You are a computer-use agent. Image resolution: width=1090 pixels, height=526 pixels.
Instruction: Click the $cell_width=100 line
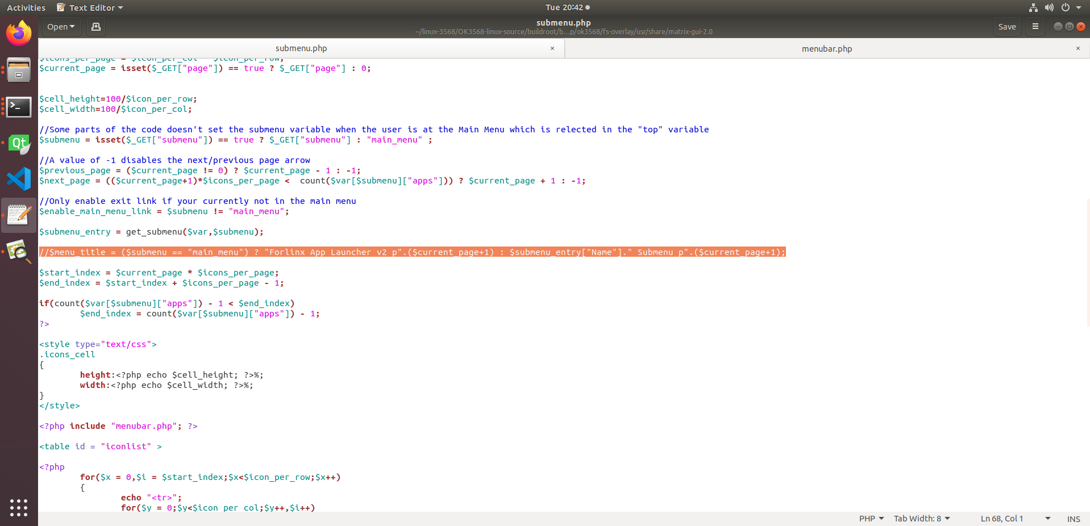[115, 109]
